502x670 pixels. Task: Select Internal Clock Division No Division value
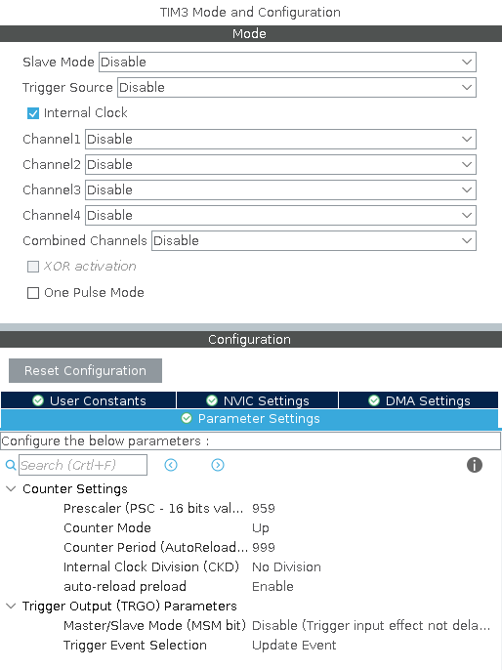[286, 567]
